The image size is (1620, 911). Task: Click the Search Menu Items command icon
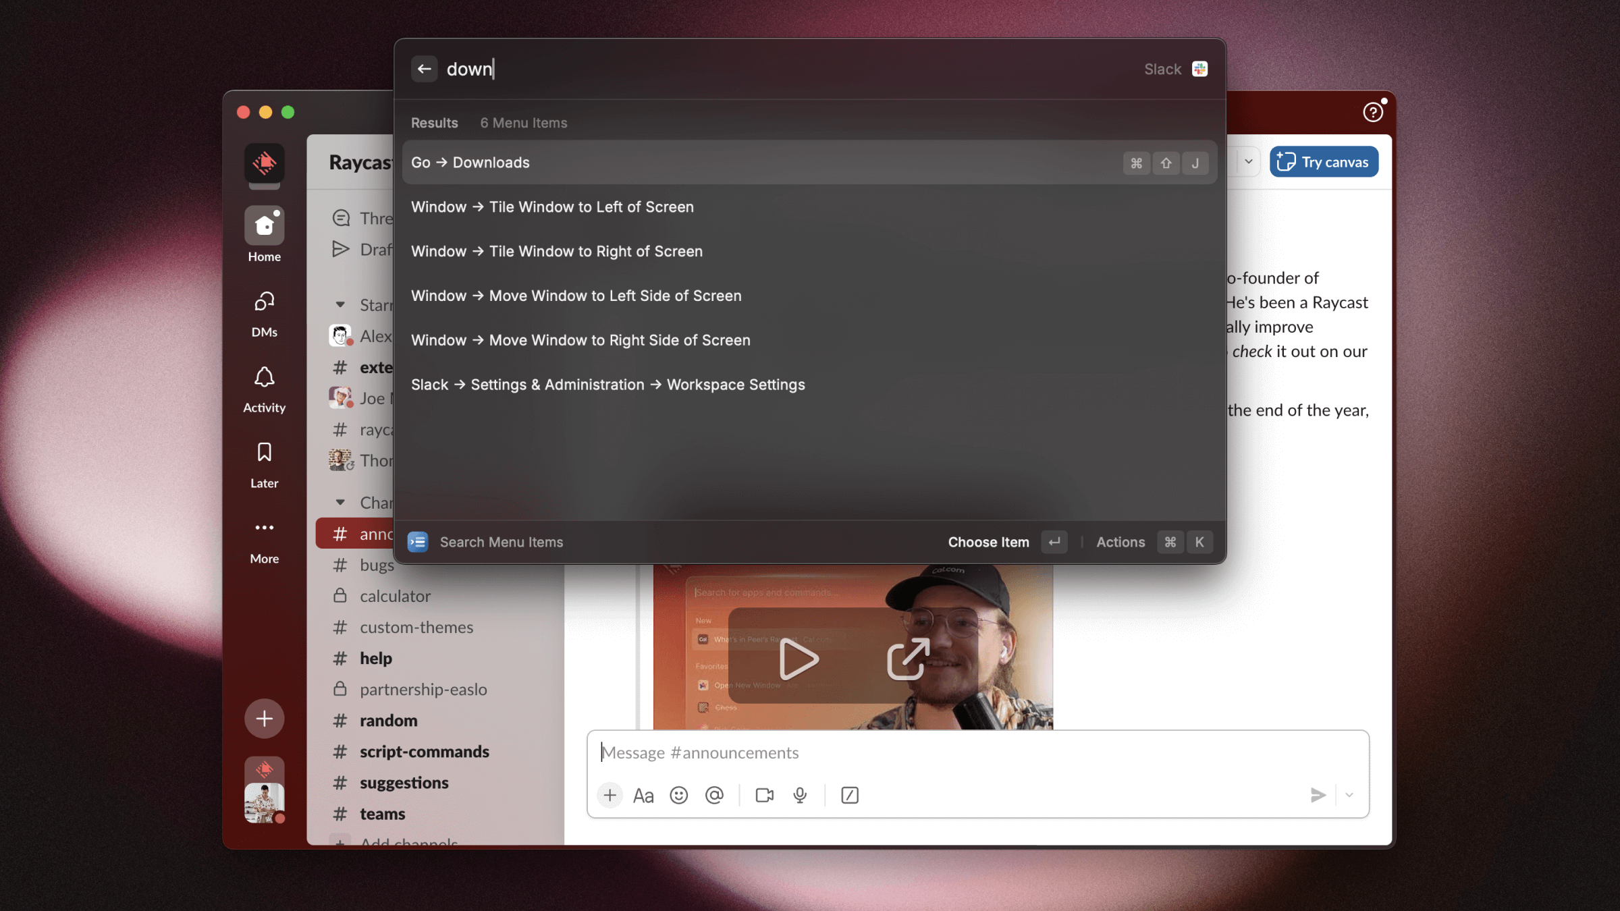[418, 542]
